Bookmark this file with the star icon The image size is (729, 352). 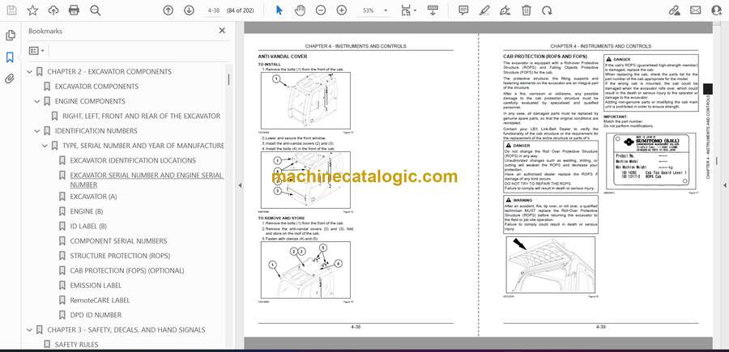32,11
